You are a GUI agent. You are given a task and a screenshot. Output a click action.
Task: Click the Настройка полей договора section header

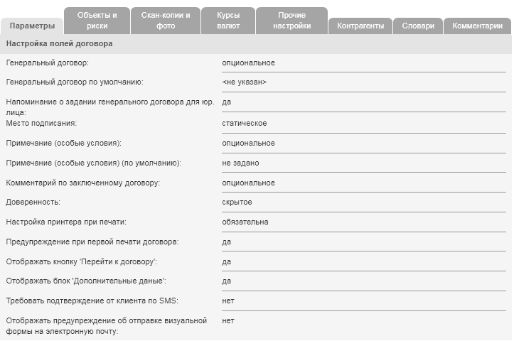(x=59, y=44)
